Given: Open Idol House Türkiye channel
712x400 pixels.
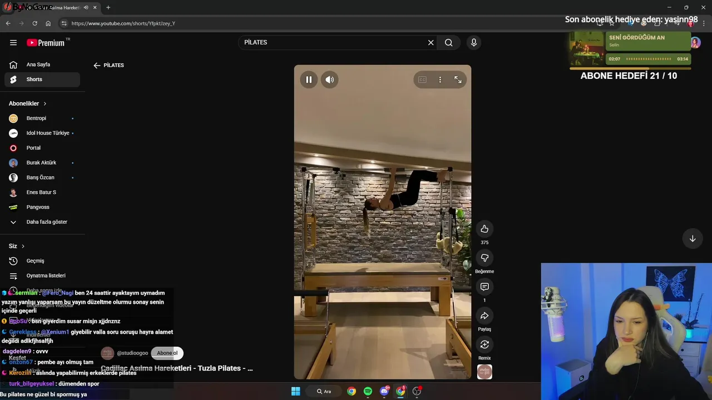Looking at the screenshot, I should tap(42, 133).
